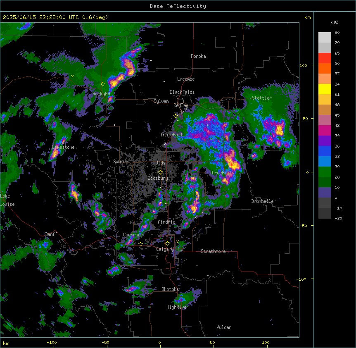Select the light gray 70-80 dBZ legend swatch

(325, 38)
